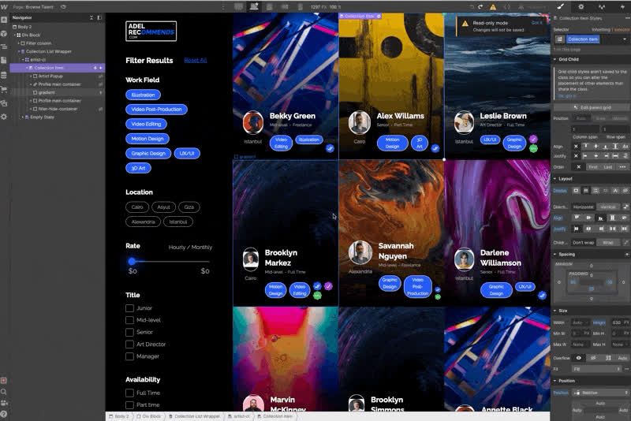Screen dimensions: 631x421
Task: Open the Pages panel icon
Action: click(x=5, y=60)
